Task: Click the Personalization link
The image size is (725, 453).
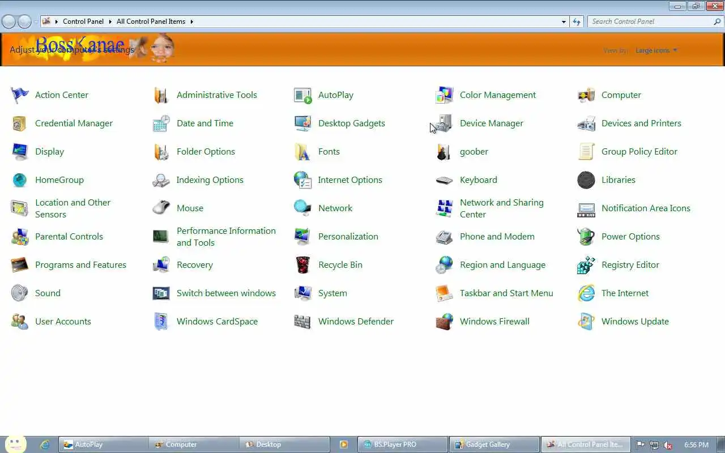Action: point(348,237)
